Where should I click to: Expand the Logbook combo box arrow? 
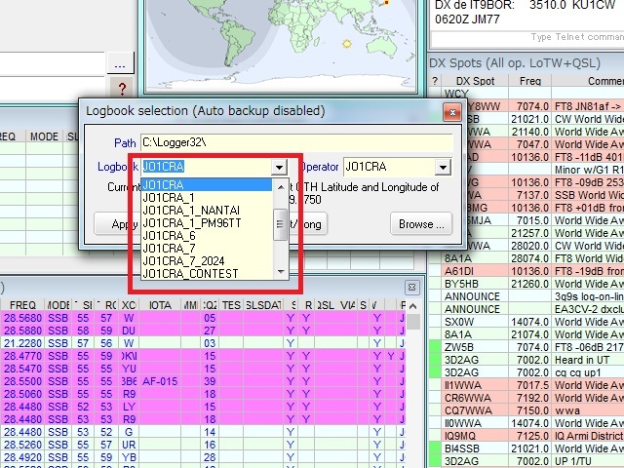coord(280,168)
